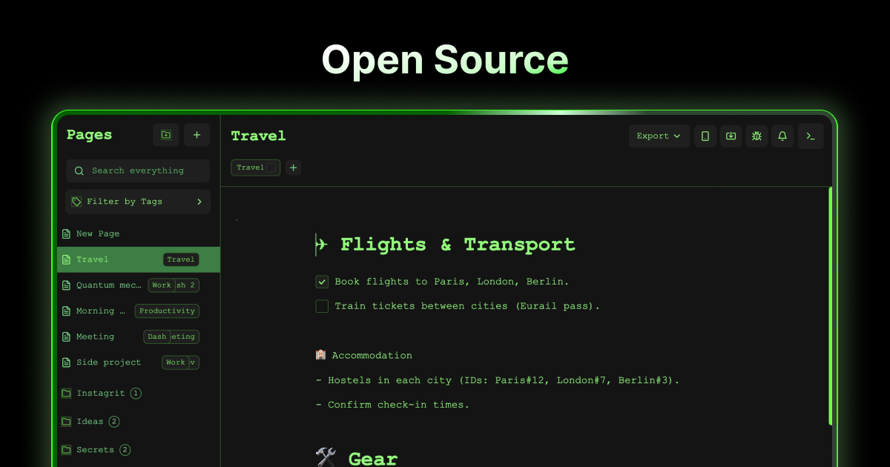Click the Confirm check-in times line
Viewport: 890px width, 467px height.
[392, 405]
